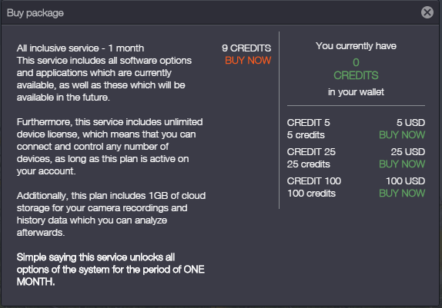
Task: Click the 1GB cloud storage paragraph
Action: (x=111, y=214)
